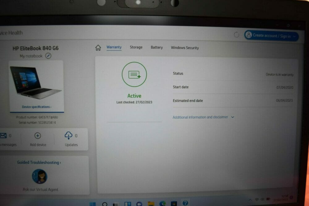The width and height of the screenshot is (309, 206).
Task: Show hidden system tray icons
Action: 250,200
